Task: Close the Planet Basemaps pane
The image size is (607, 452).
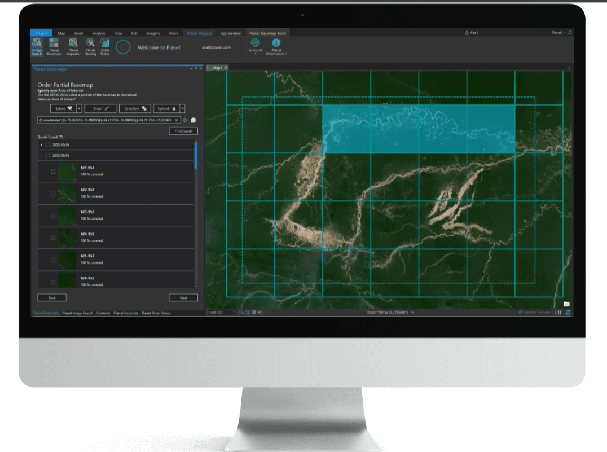Action: tap(200, 68)
